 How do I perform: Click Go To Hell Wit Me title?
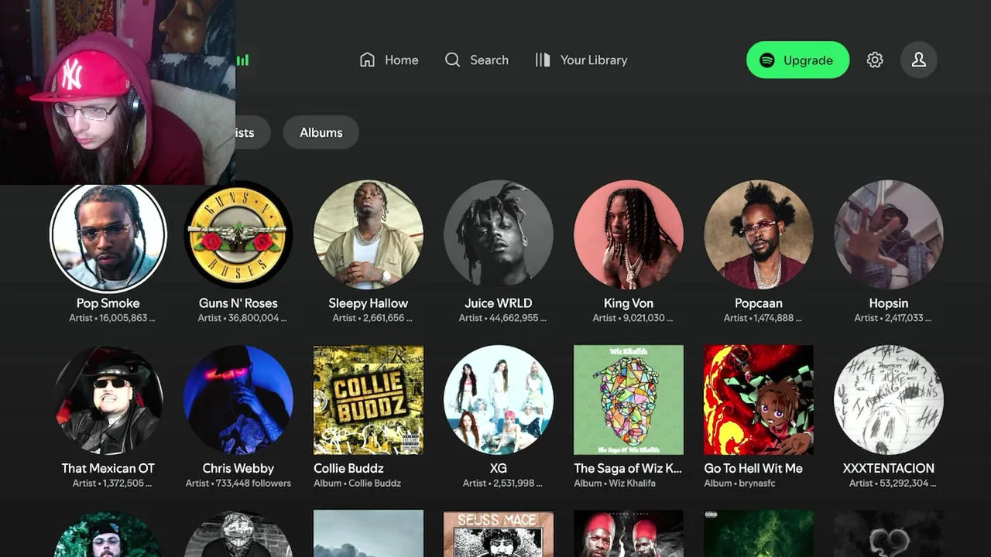(753, 468)
